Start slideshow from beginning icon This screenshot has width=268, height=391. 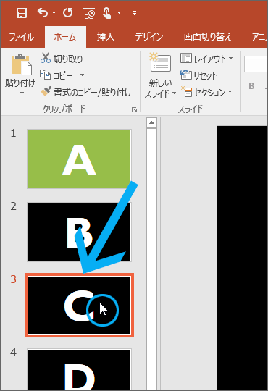[x=89, y=13]
